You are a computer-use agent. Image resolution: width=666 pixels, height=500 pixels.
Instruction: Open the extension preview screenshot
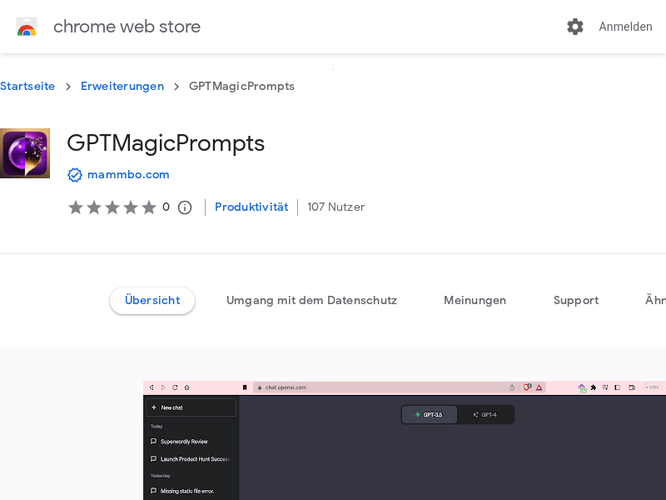pyautogui.click(x=404, y=440)
